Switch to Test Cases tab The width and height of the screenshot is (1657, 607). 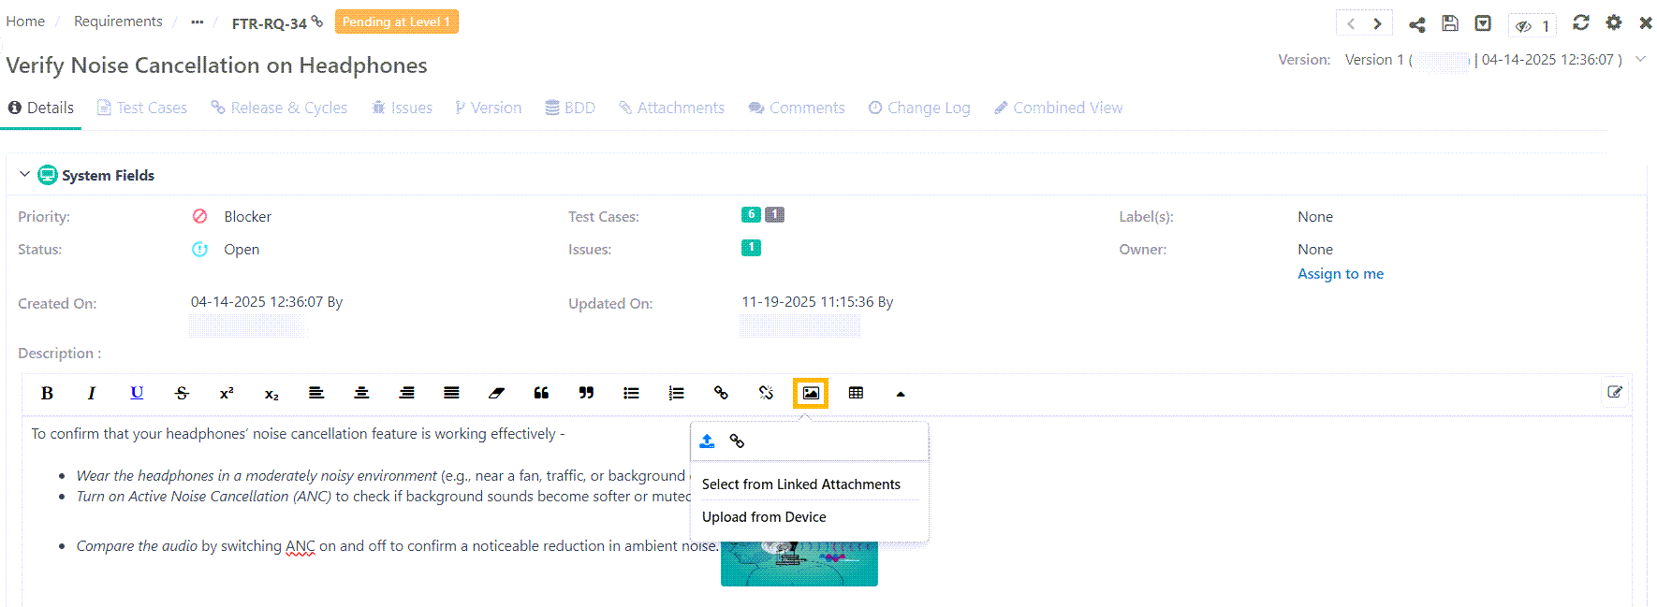pos(142,108)
